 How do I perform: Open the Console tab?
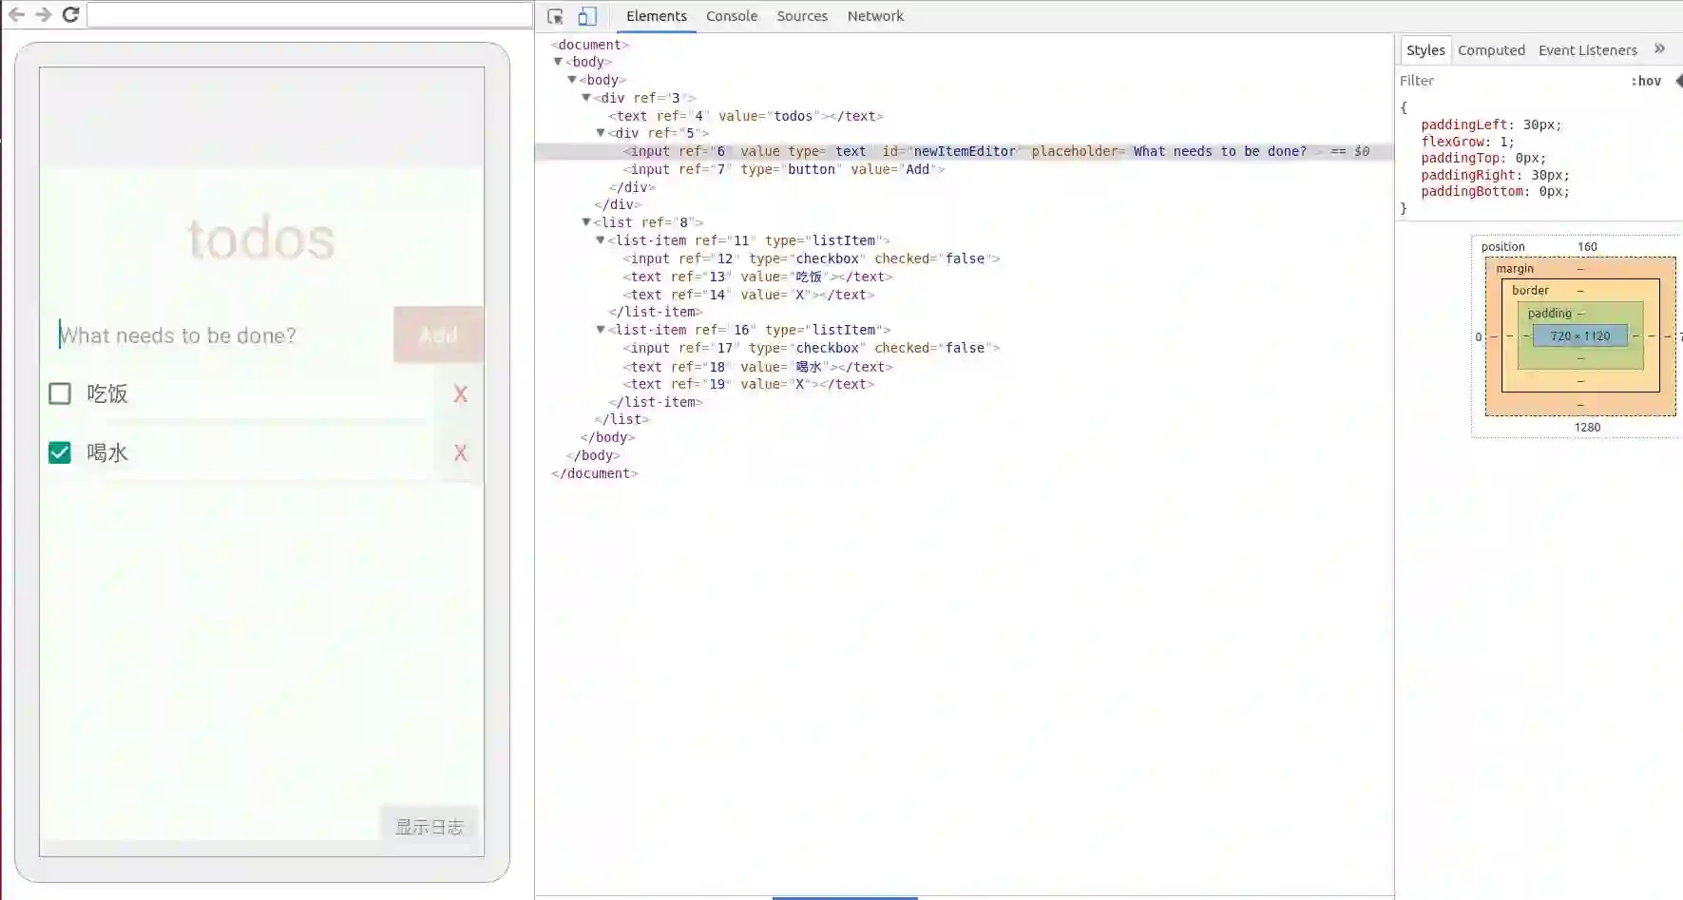[732, 16]
